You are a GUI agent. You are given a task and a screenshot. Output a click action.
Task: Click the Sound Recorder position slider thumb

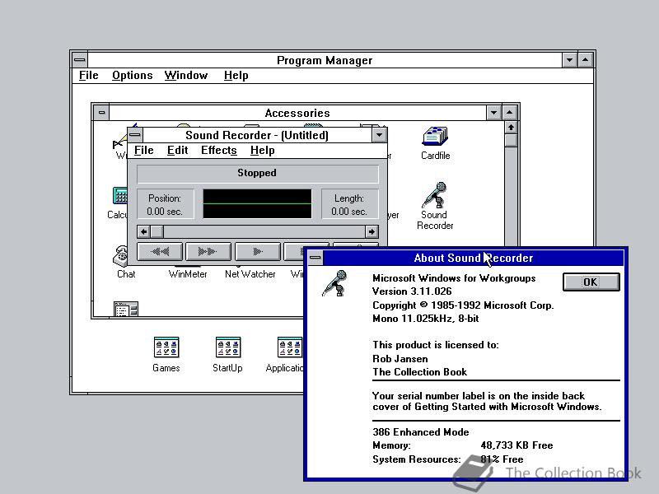coord(157,231)
